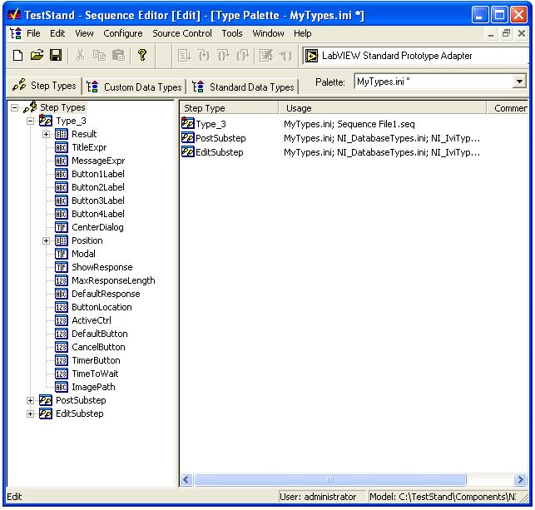Viewport: 535px width, 510px height.
Task: Click 'User: administrator' in status bar
Action: 318,497
